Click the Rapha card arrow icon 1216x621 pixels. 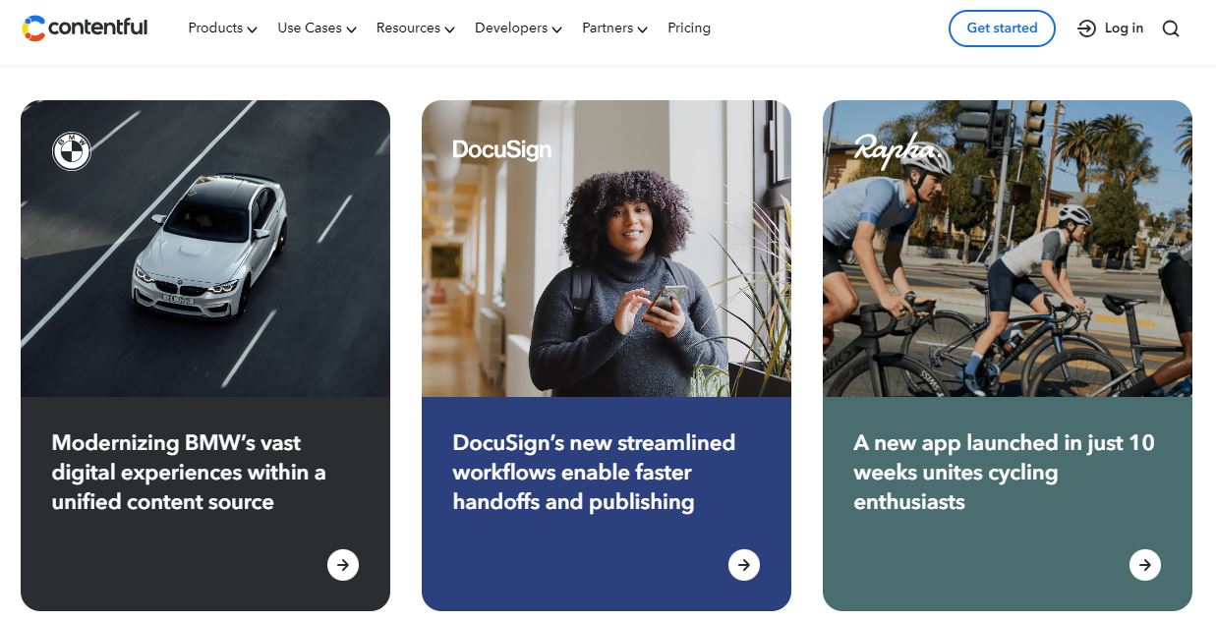click(1145, 565)
